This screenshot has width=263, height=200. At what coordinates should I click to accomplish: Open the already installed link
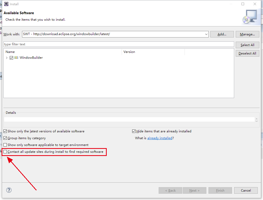160,138
